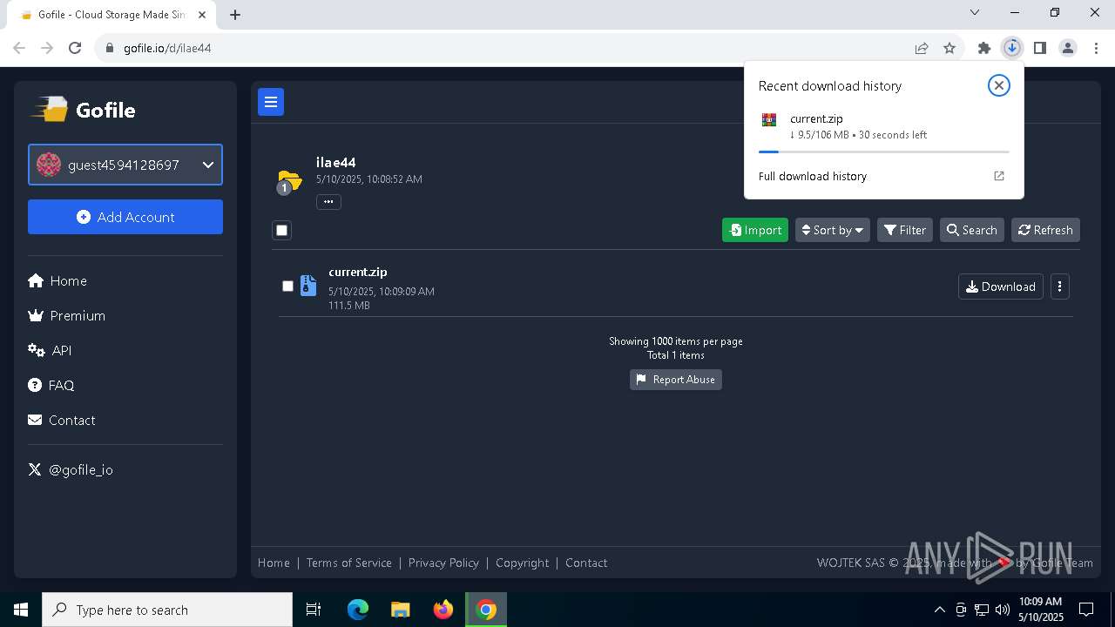The image size is (1115, 627).
Task: Open the blue hamburger menu button
Action: point(271,102)
